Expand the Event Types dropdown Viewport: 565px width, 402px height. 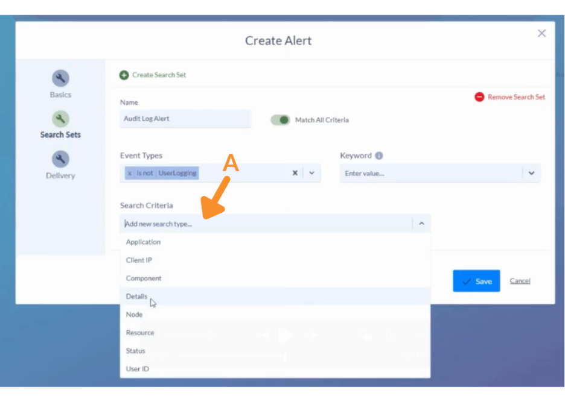(312, 173)
